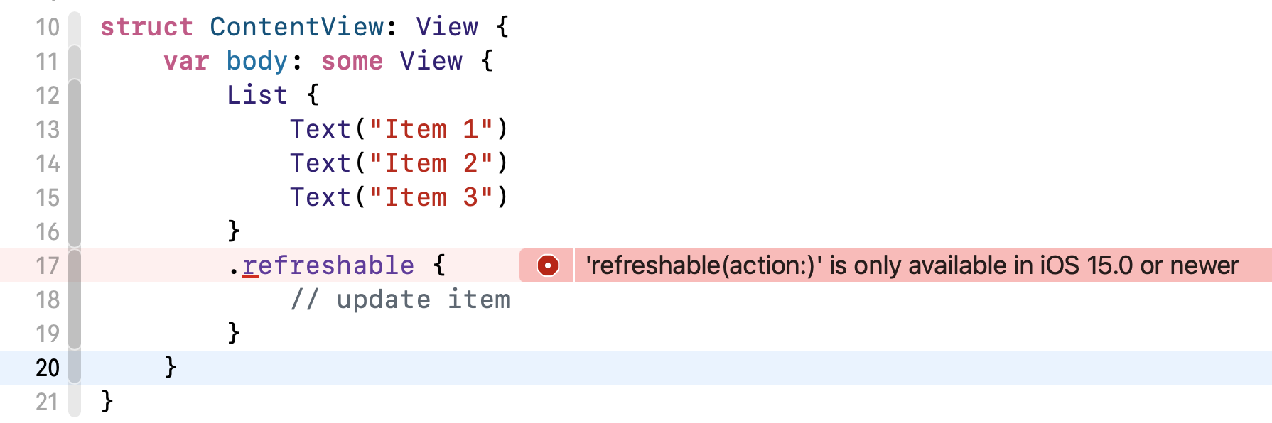Click the "Item 2" string literal
The height and width of the screenshot is (423, 1272).
pos(431,163)
